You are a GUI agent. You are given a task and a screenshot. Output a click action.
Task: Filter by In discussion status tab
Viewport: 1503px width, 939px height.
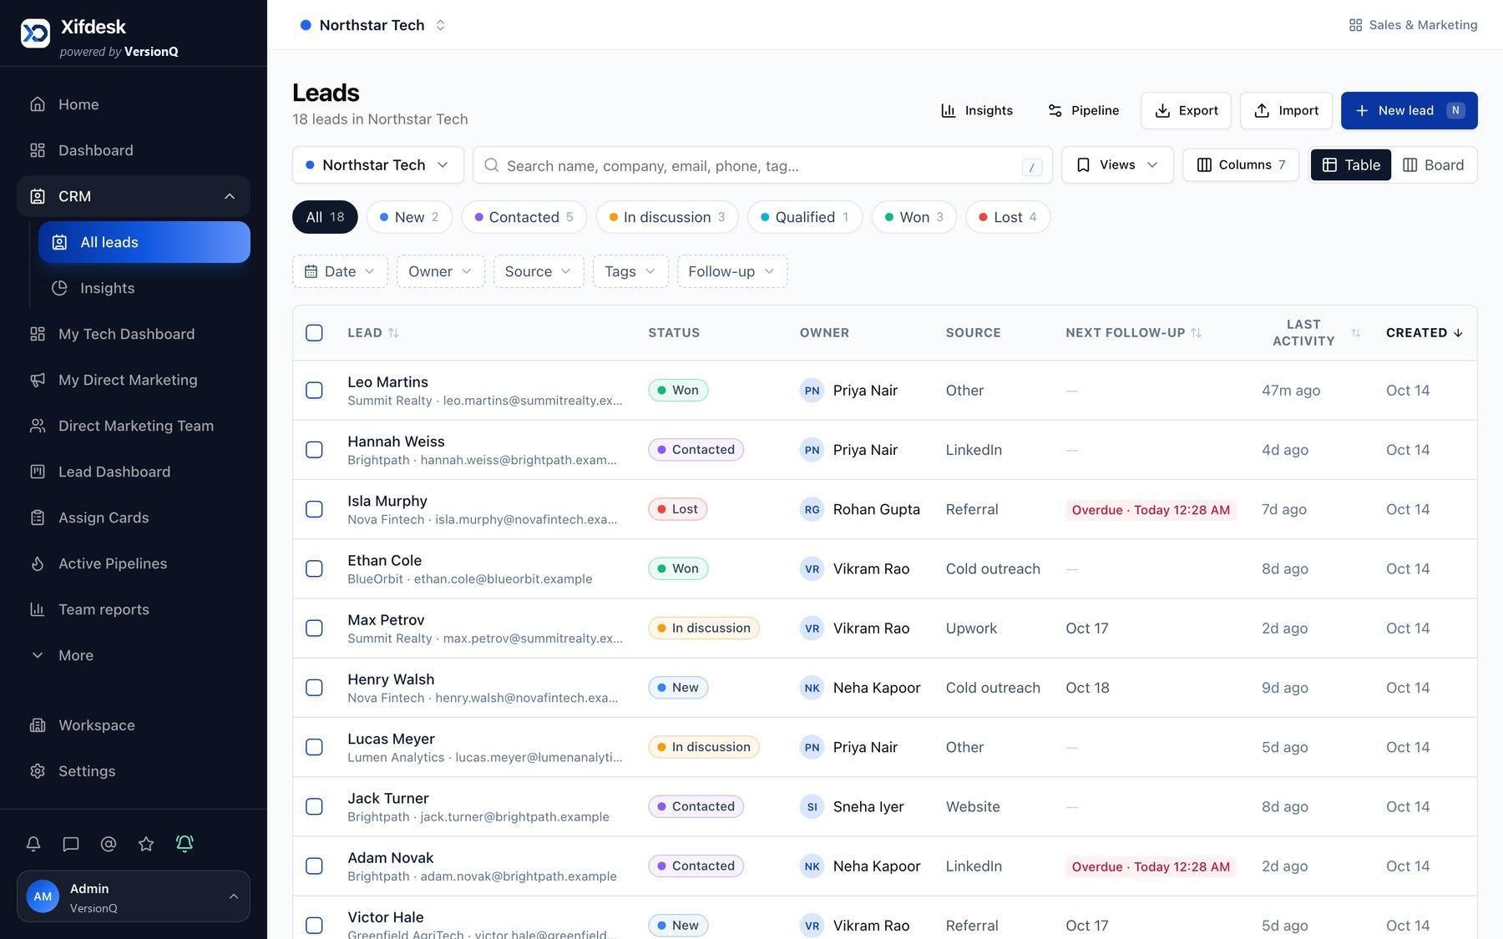(x=667, y=217)
